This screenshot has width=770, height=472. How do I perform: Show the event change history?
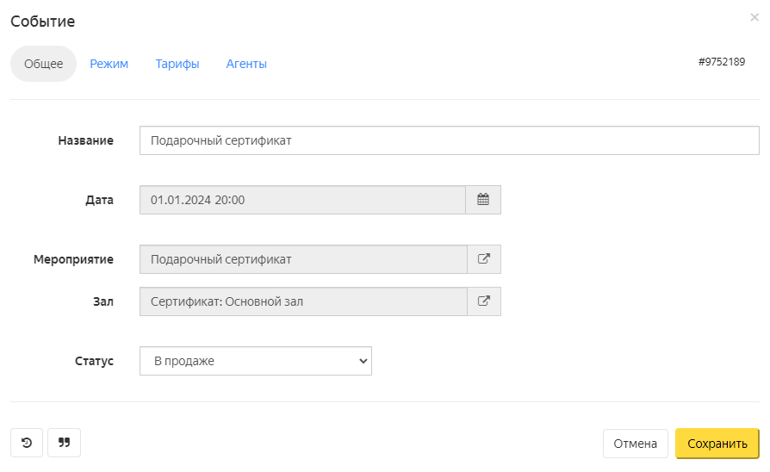pyautogui.click(x=27, y=443)
